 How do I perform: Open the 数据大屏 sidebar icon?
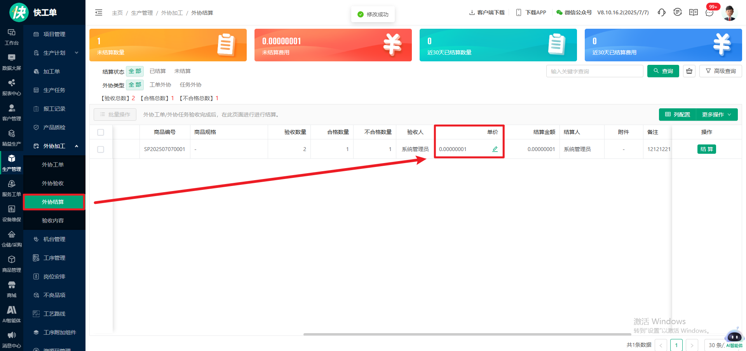(x=12, y=62)
